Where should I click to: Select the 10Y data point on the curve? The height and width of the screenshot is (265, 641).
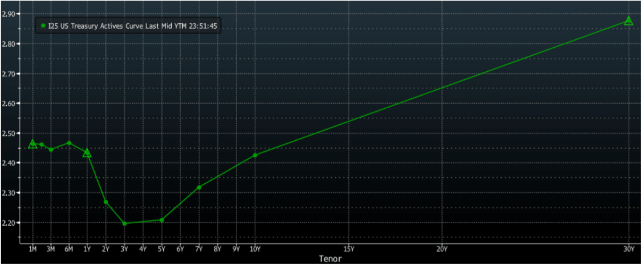255,155
